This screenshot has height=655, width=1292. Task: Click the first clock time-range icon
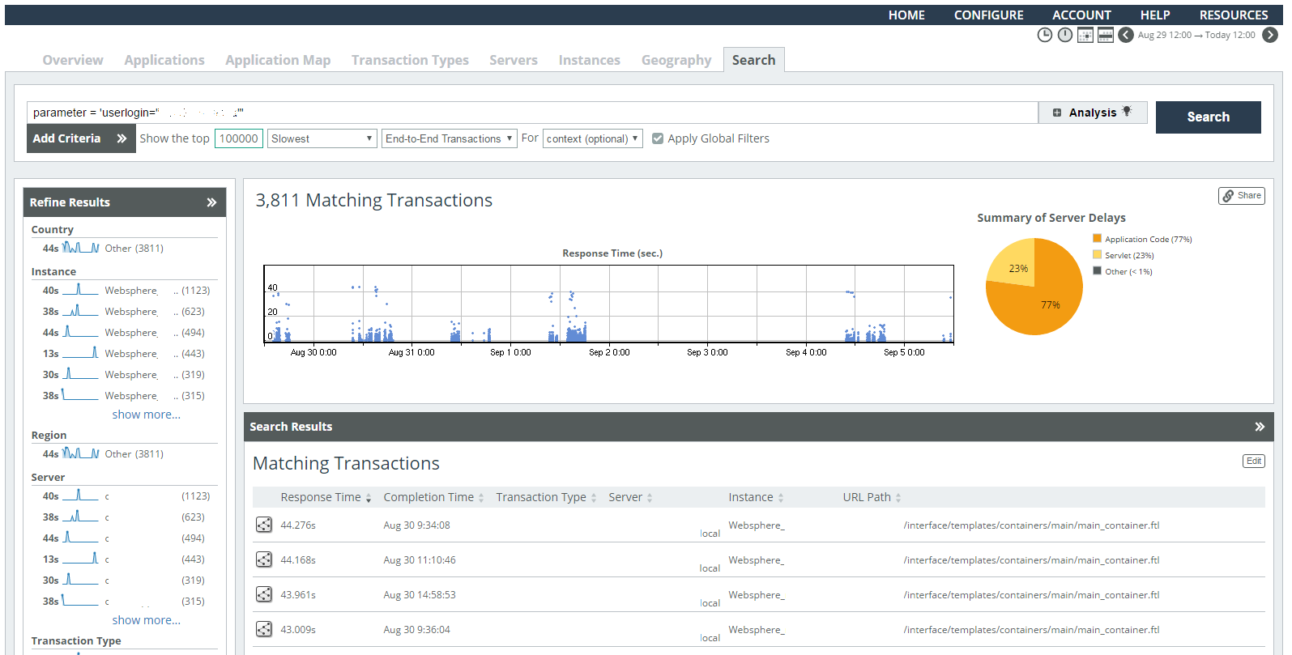coord(1045,35)
